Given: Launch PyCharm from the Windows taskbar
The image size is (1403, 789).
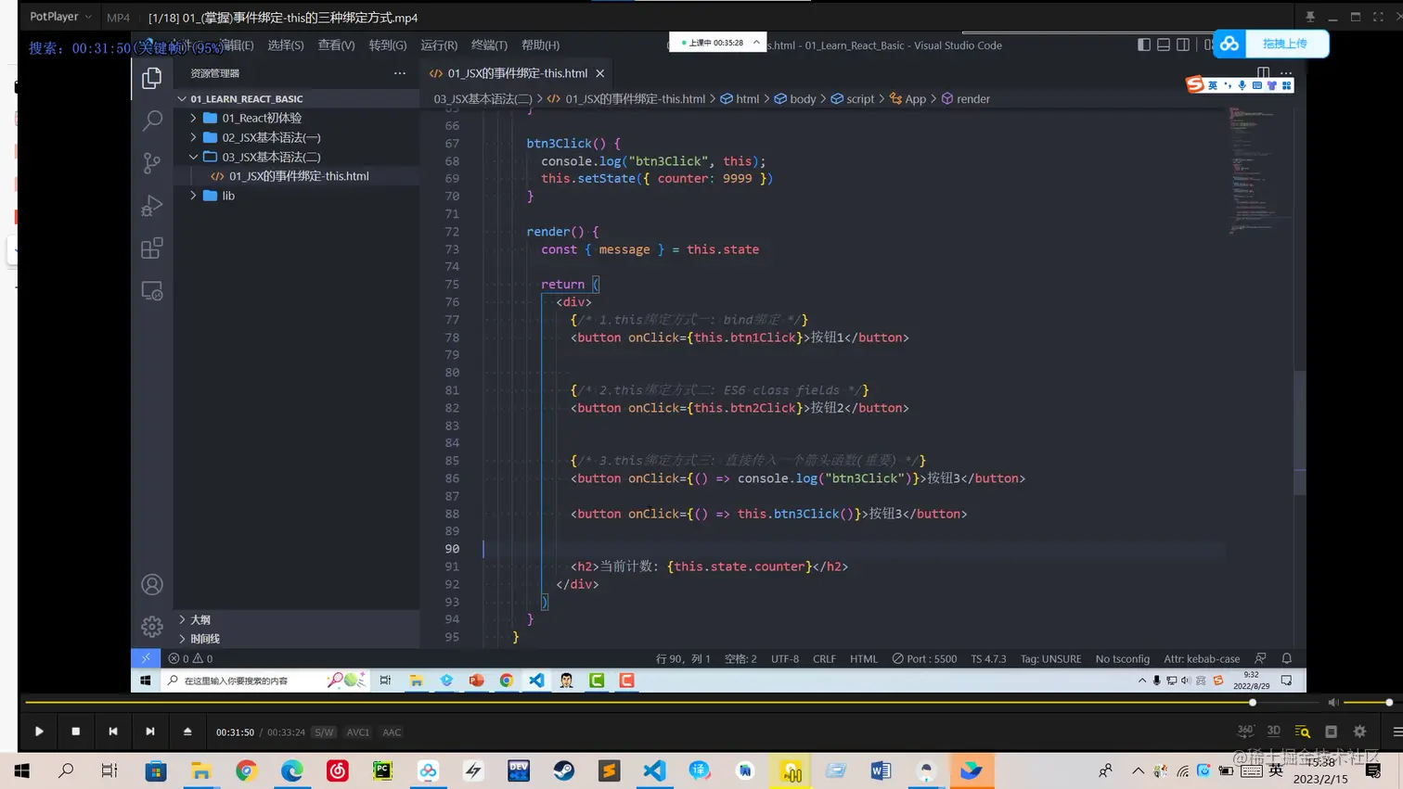Looking at the screenshot, I should click(x=382, y=770).
